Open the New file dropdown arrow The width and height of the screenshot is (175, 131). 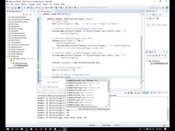click(x=10, y=8)
